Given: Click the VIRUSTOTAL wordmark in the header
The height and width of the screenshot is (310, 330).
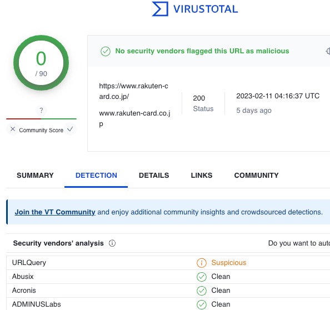Looking at the screenshot, I should (206, 9).
